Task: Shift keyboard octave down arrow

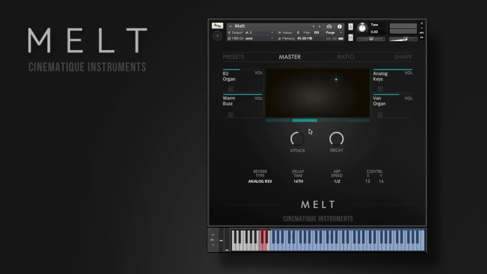Action: click(x=213, y=245)
